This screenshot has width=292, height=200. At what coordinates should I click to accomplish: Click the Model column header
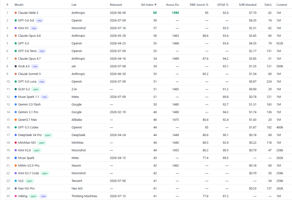click(19, 5)
